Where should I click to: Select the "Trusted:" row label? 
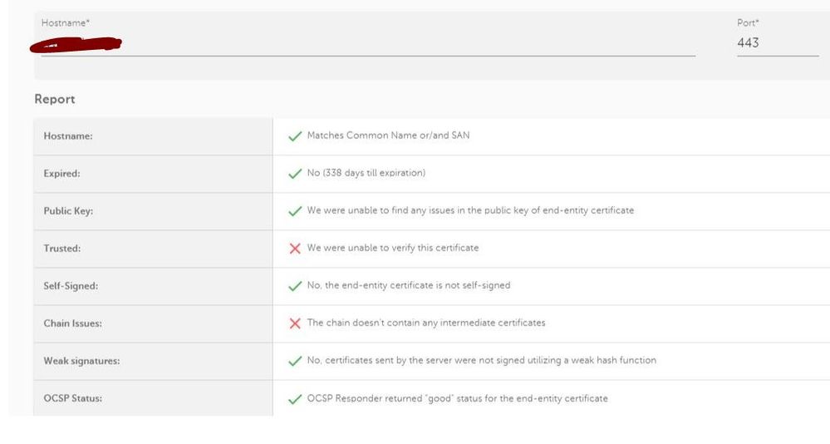pyautogui.click(x=62, y=249)
